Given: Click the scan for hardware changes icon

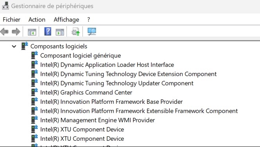Looking at the screenshot, I should (x=92, y=31).
